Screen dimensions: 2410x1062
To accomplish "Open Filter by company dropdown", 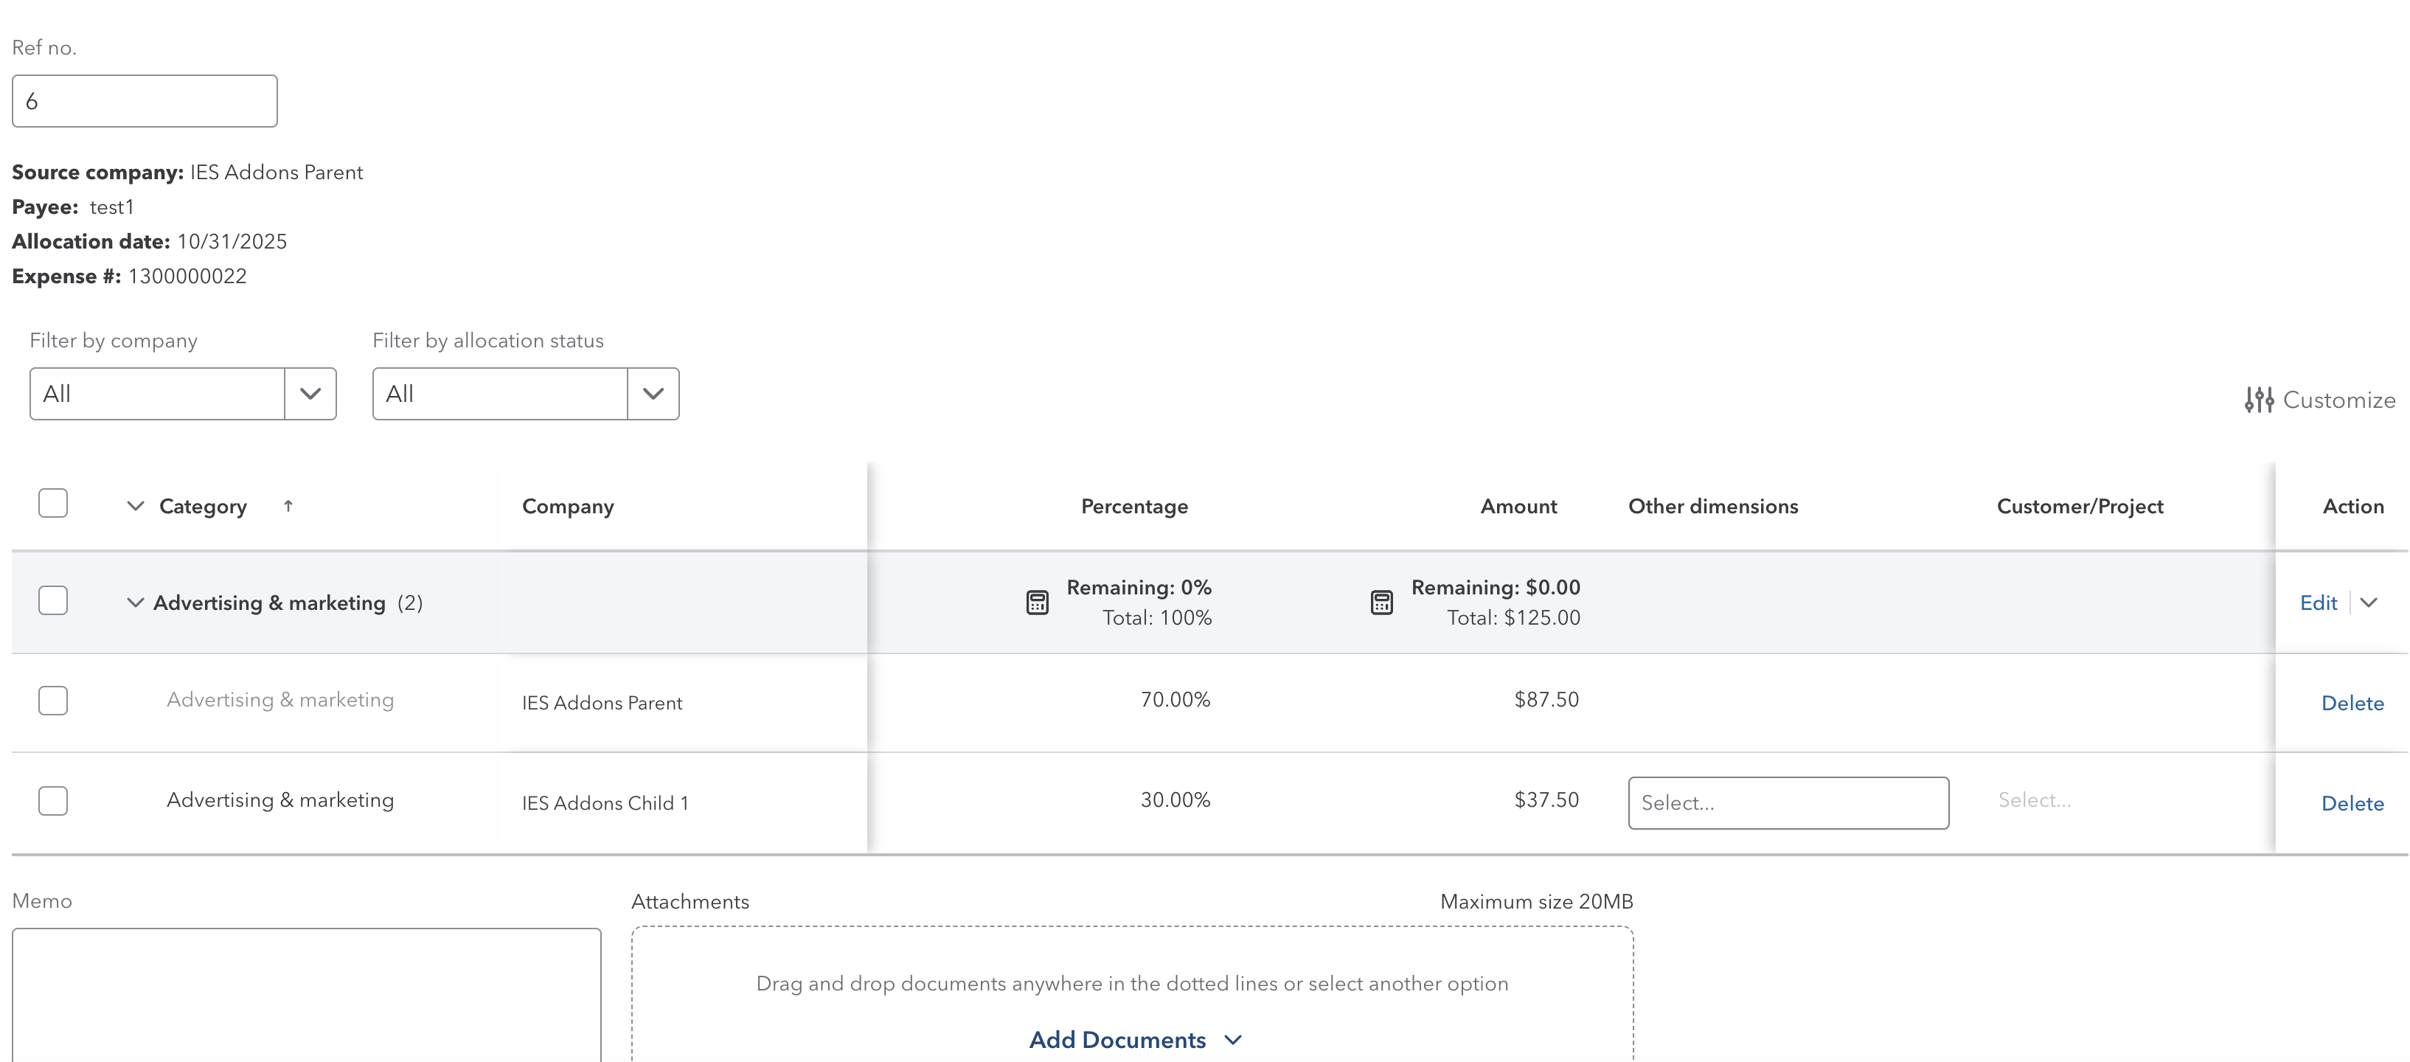I will (310, 394).
